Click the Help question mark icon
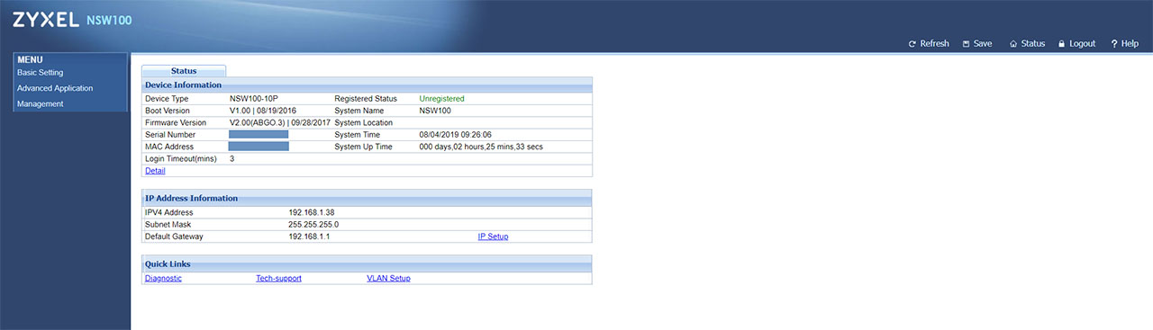This screenshot has height=330, width=1153. [x=1113, y=43]
